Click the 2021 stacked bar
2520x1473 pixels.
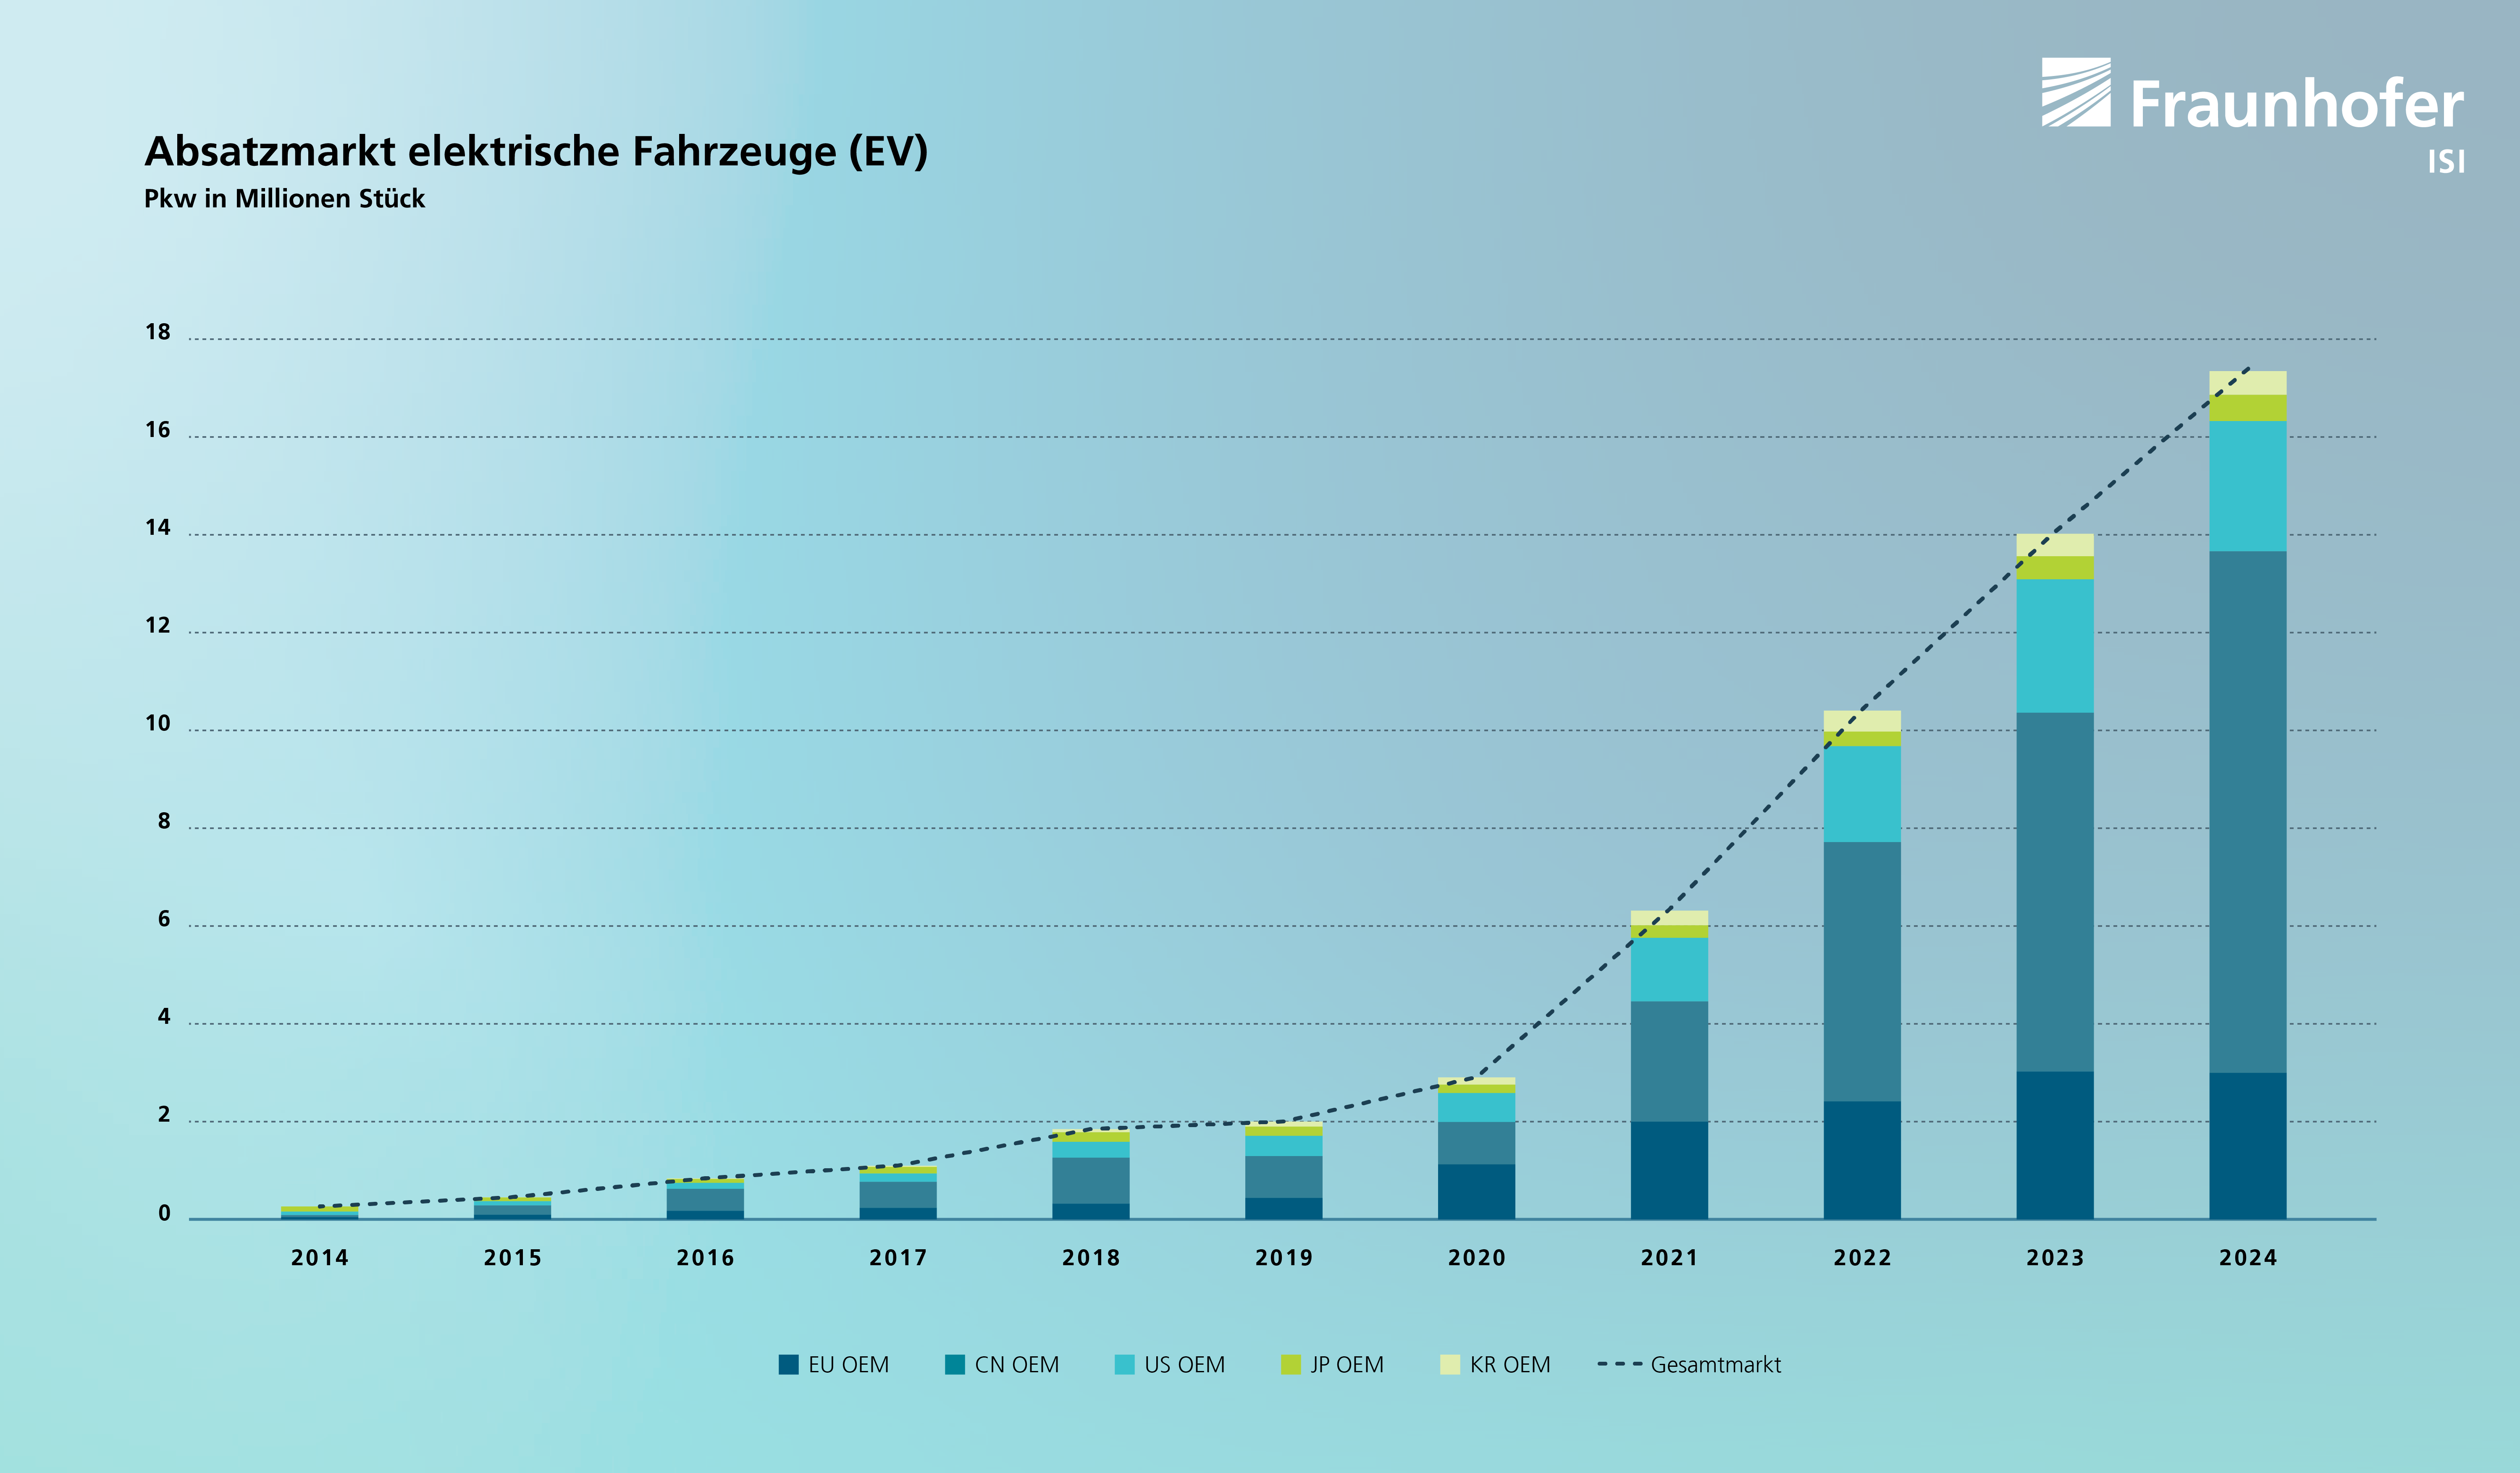1669,1064
